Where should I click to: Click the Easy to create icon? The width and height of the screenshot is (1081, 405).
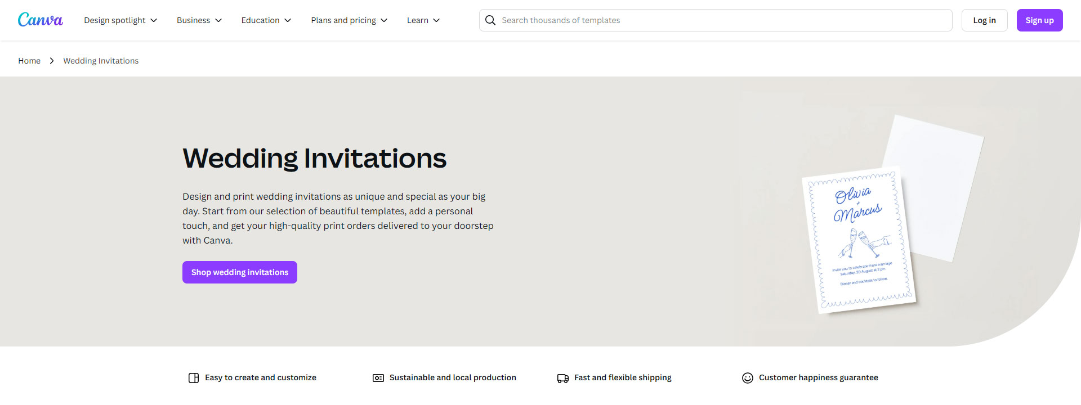tap(194, 378)
